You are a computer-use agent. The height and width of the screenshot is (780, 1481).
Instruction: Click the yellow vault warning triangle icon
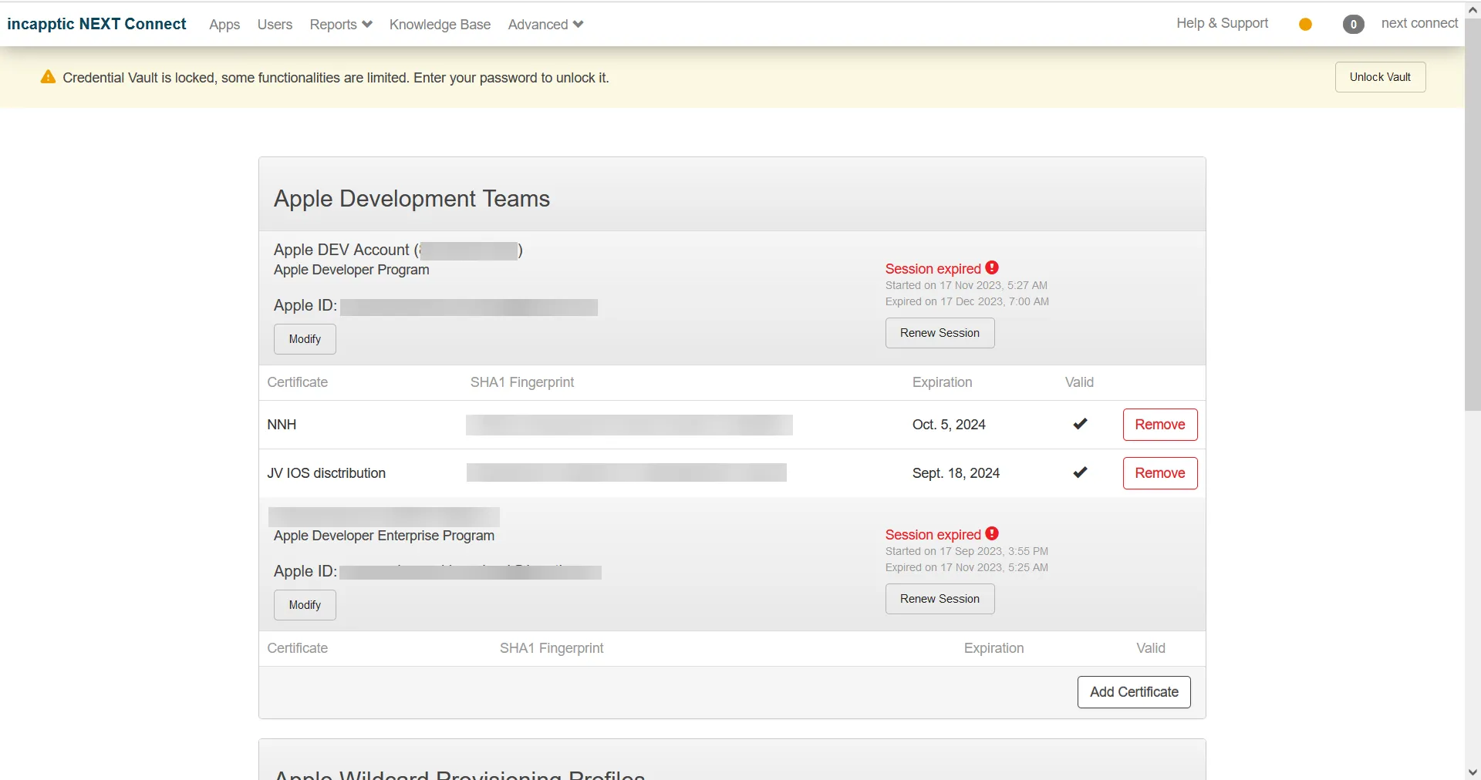48,77
